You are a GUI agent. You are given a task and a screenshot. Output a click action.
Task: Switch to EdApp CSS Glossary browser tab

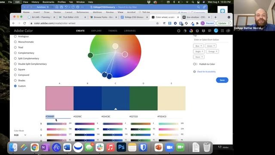pos(134,17)
